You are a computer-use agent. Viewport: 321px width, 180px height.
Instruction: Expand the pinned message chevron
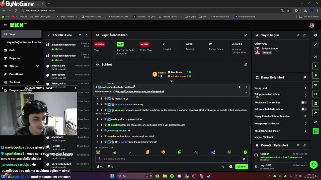coord(246,92)
